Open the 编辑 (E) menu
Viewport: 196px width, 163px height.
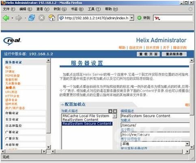coord(26,9)
